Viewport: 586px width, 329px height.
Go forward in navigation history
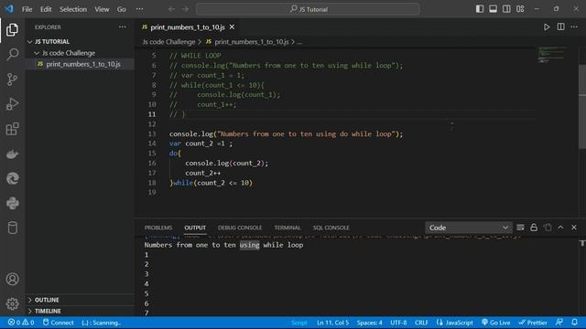tap(185, 9)
